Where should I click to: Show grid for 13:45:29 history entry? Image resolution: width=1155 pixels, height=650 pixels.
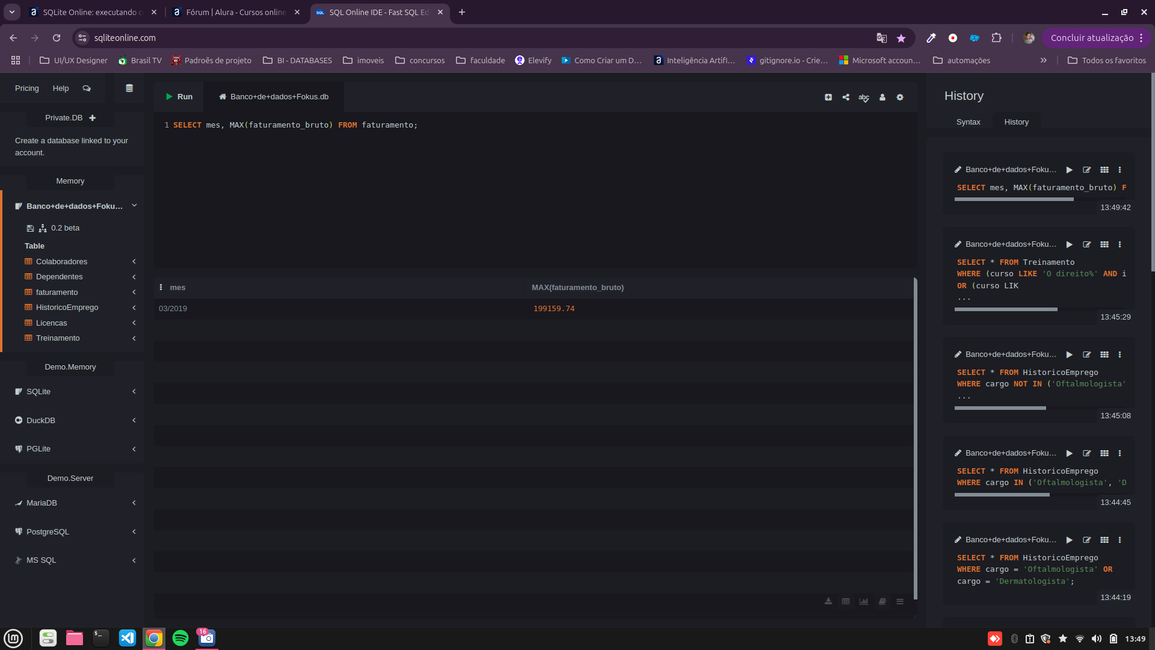[x=1104, y=245]
